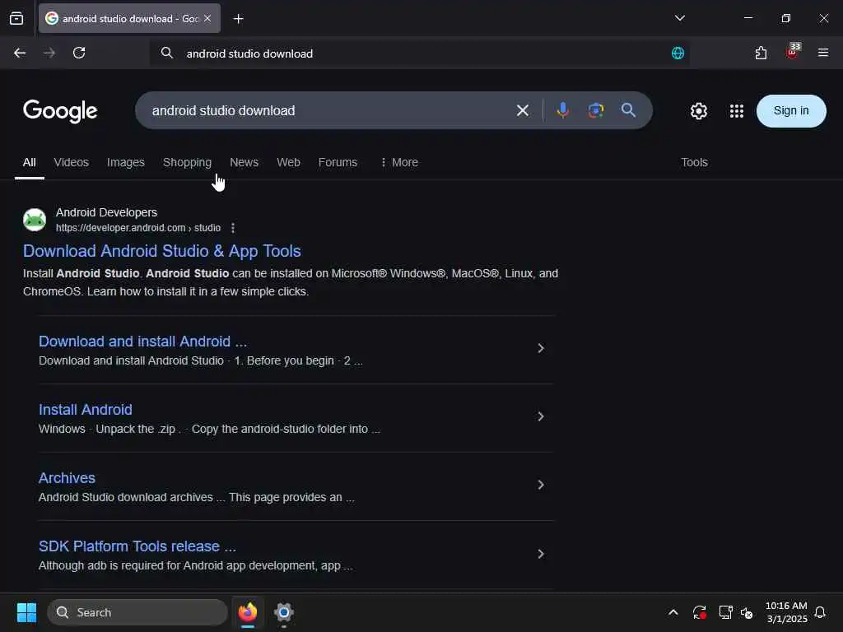The width and height of the screenshot is (843, 632).
Task: Open Download Android Studio & App Tools link
Action: point(162,251)
